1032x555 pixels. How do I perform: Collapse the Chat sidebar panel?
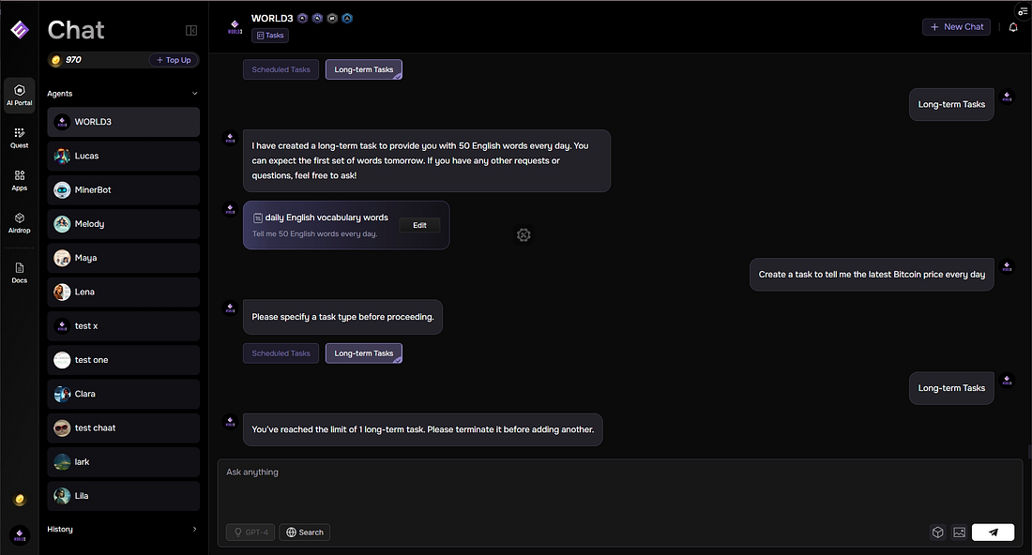point(191,30)
